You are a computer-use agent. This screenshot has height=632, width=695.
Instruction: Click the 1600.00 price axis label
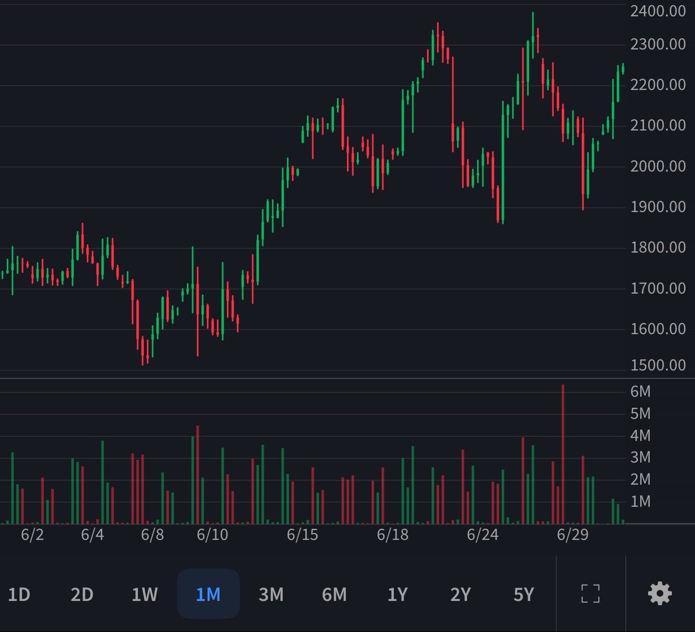[657, 329]
